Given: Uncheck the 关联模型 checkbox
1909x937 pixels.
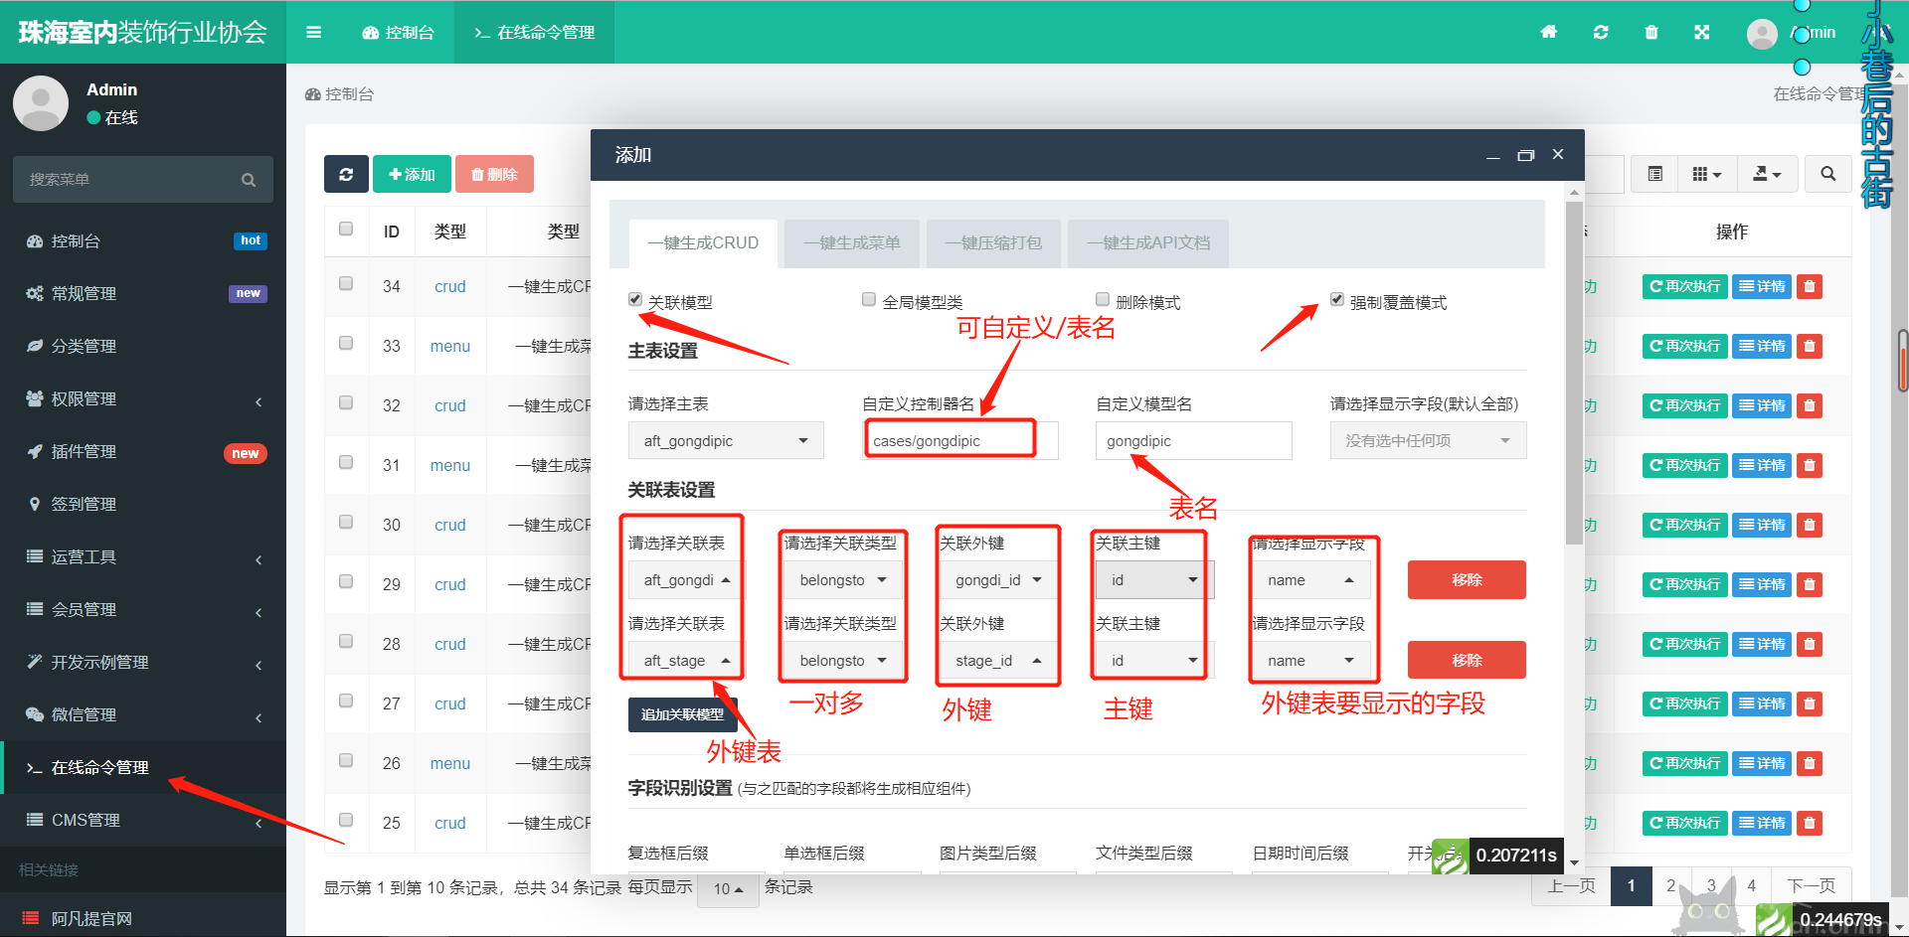Looking at the screenshot, I should tap(634, 299).
